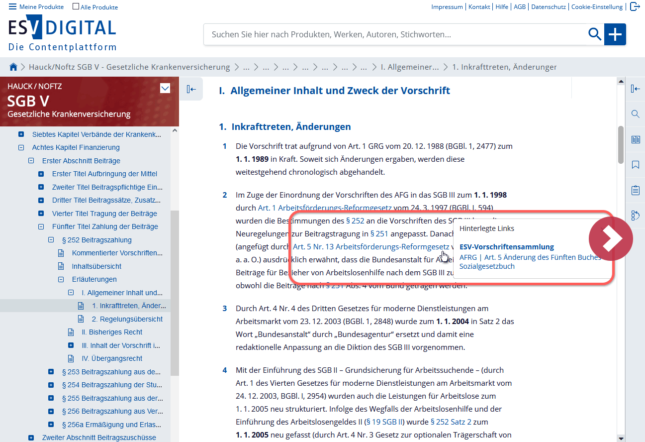Follow the § 19 SGB II link
Image resolution: width=645 pixels, height=442 pixels.
coord(384,422)
